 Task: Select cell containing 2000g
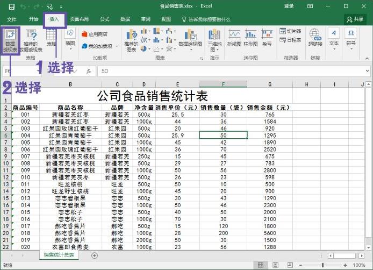pos(144,240)
